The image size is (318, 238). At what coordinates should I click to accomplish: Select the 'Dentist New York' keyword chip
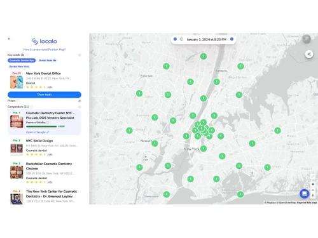tap(19, 67)
